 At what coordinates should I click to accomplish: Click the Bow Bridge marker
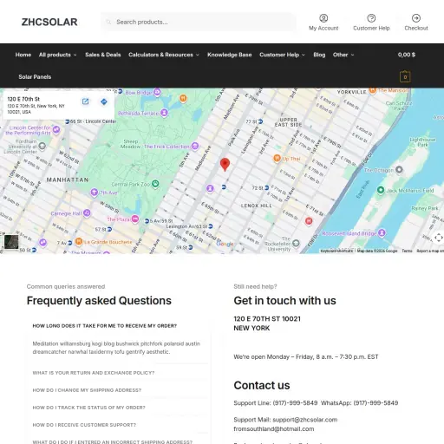coord(157,92)
